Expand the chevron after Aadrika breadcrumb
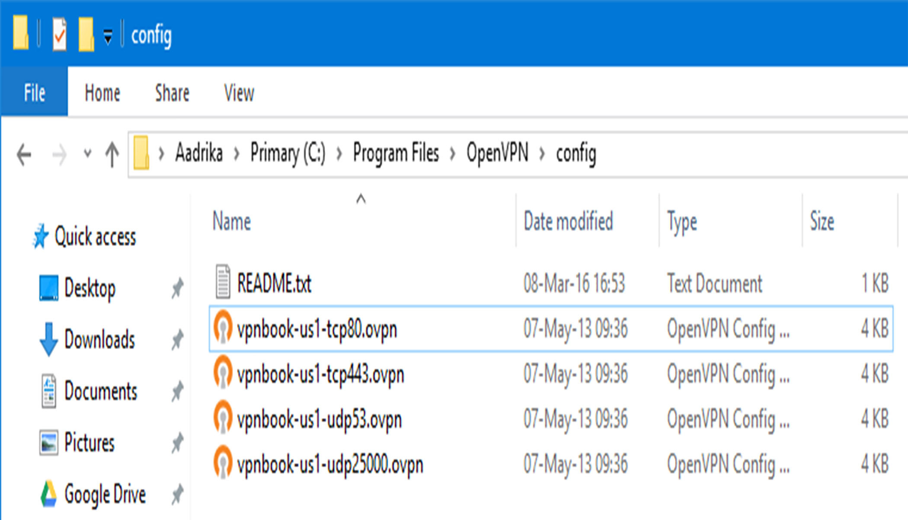 pos(237,153)
